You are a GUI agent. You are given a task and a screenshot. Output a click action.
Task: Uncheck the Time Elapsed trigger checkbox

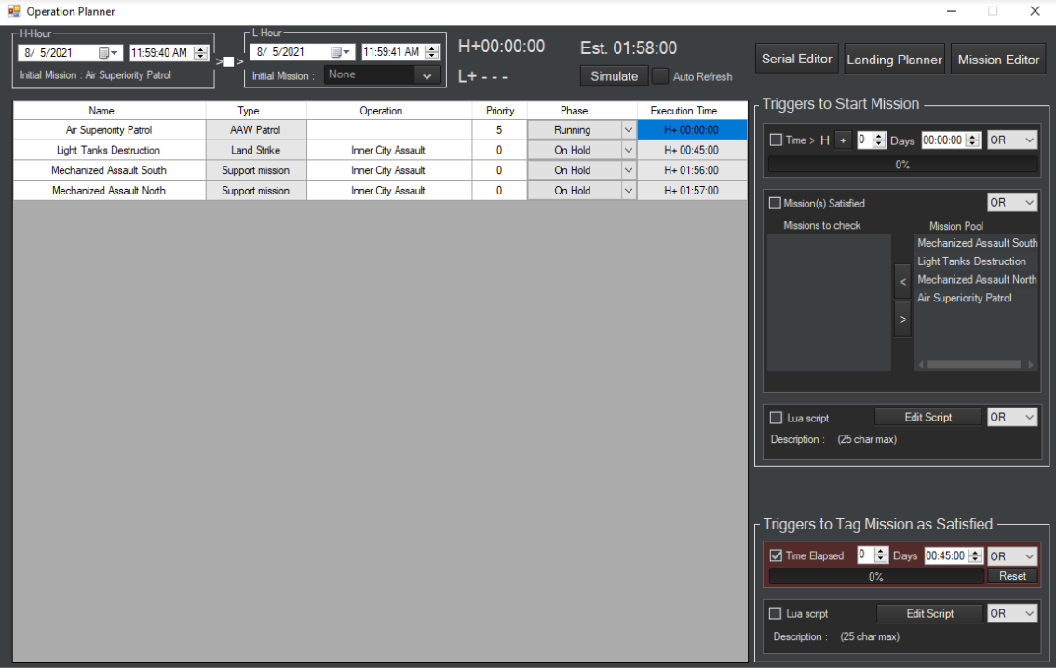777,555
